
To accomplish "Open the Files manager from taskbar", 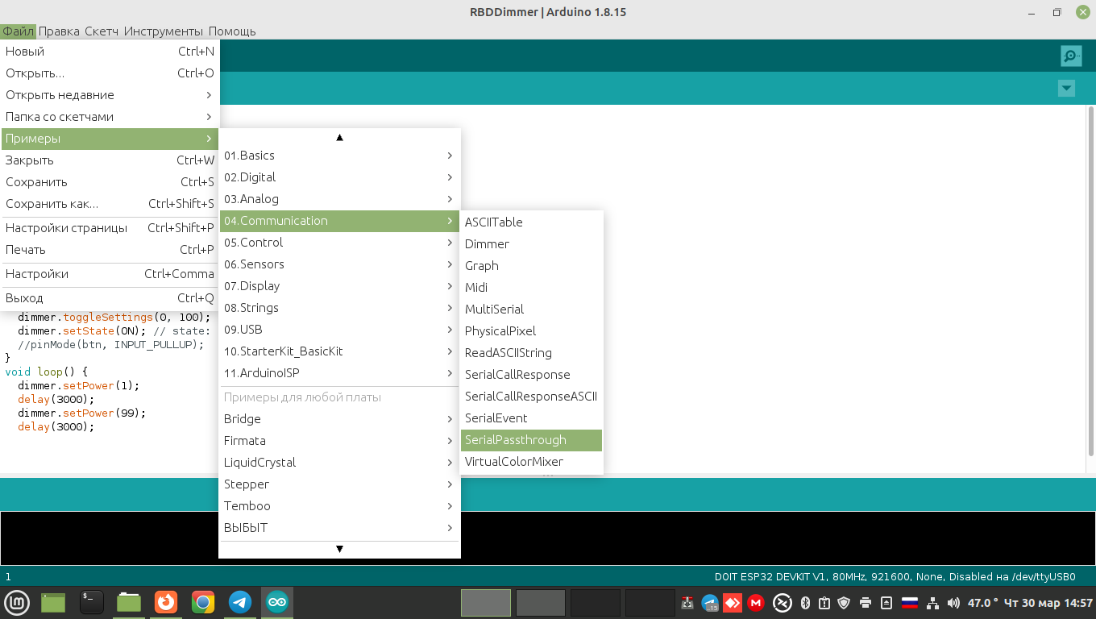I will click(x=129, y=602).
